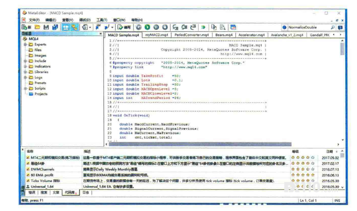Switch to the Accelerator.mq4 tab
357x211 pixels.
click(x=252, y=35)
